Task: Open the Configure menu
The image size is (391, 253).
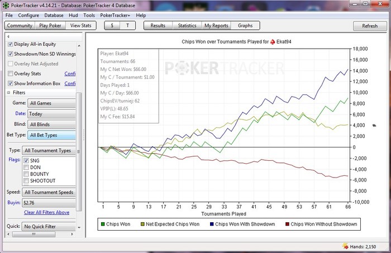Action: (28, 15)
